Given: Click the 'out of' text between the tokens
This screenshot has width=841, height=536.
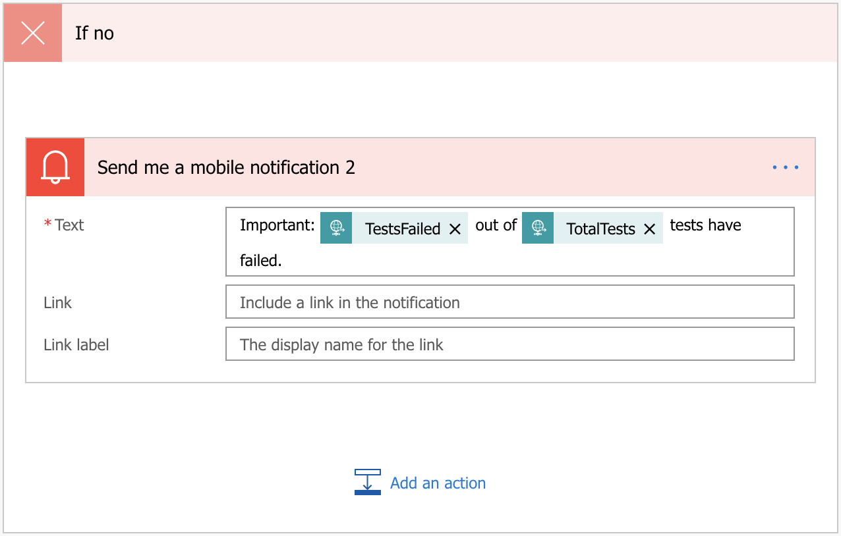Looking at the screenshot, I should pyautogui.click(x=496, y=225).
